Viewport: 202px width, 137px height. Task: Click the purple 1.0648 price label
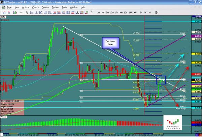(x=197, y=36)
